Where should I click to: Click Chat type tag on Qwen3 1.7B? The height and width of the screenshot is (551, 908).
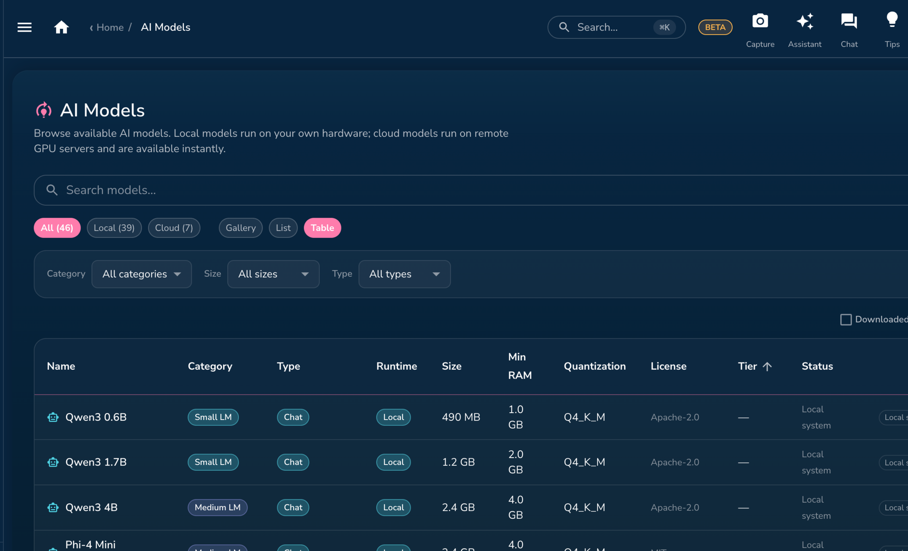click(293, 462)
